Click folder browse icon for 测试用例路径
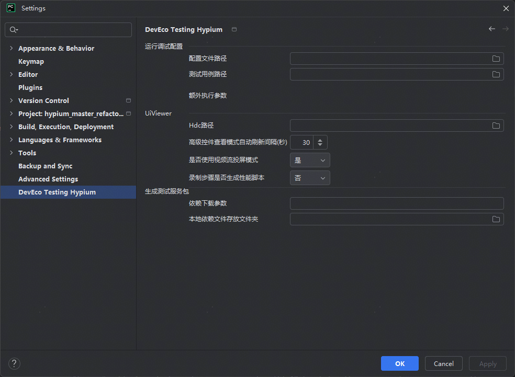The height and width of the screenshot is (377, 515). point(496,74)
